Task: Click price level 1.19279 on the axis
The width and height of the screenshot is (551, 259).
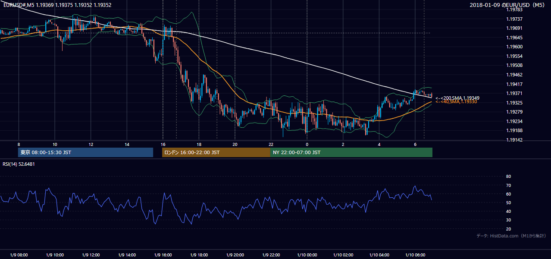Action: [514, 112]
